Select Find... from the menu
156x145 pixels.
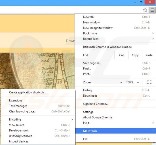(x=115, y=68)
